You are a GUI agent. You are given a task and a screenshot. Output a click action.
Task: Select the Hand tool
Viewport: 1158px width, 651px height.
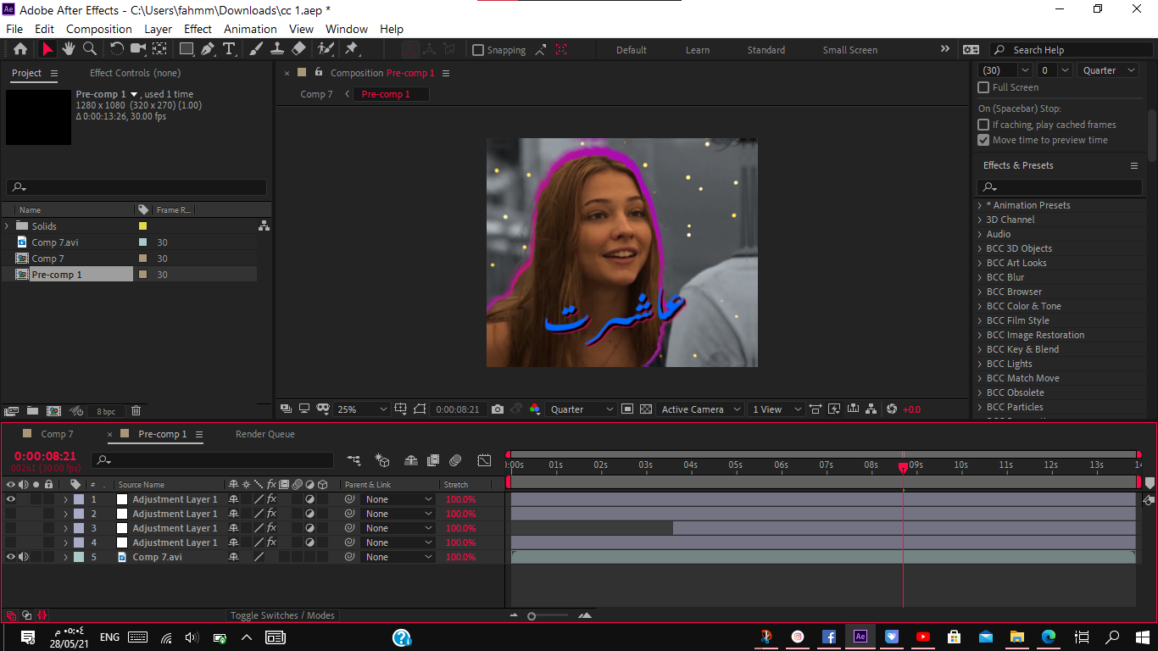(x=69, y=49)
